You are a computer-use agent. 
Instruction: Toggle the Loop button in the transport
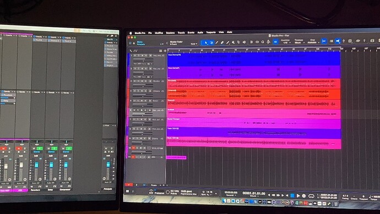[x=311, y=196]
